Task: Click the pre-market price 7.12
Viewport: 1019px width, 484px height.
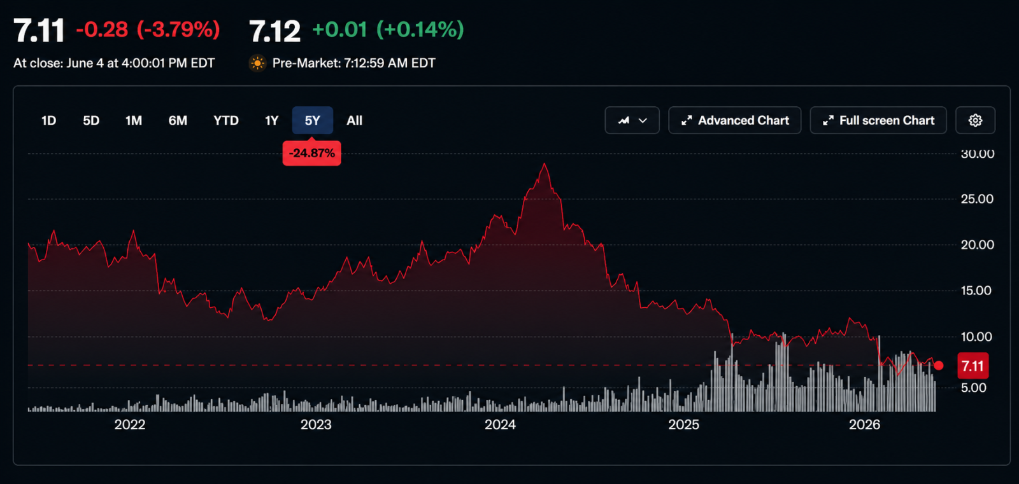Action: click(x=274, y=31)
